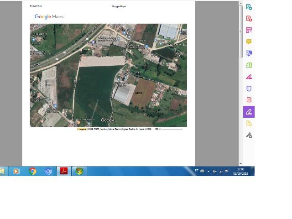This screenshot has height=219, width=292.
Task: Click the '100 m' scale label
Action: tap(158, 129)
